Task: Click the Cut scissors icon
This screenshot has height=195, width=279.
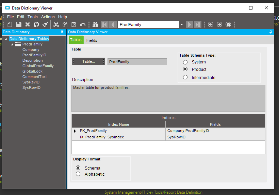Action: click(56, 24)
